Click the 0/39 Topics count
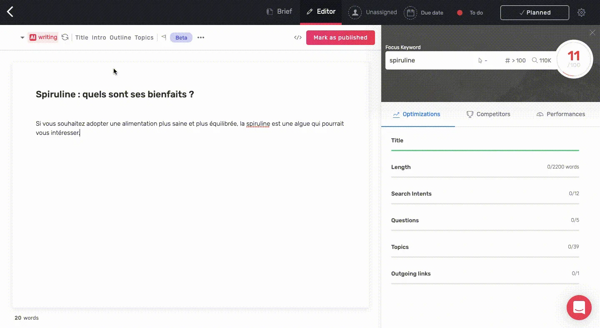 pyautogui.click(x=573, y=247)
